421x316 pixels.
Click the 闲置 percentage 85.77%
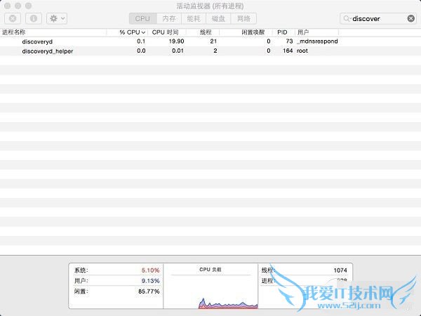(149, 291)
